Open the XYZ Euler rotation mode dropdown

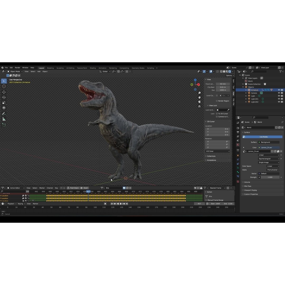click(x=217, y=151)
